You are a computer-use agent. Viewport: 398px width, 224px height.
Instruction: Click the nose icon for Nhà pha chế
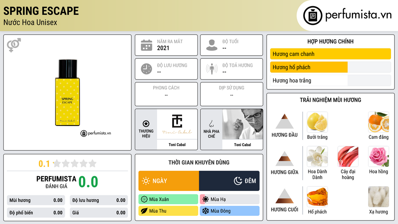211,124
